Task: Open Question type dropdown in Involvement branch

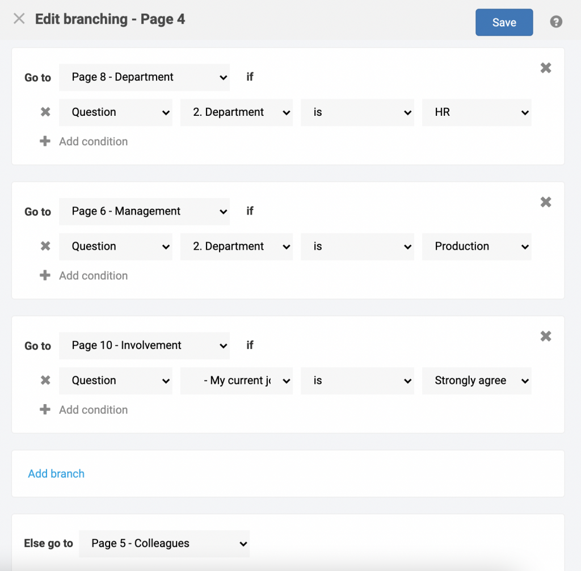Action: point(116,381)
